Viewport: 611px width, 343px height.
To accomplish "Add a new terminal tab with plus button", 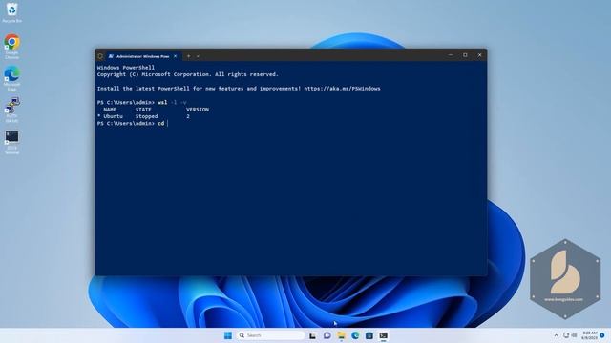I will point(189,56).
